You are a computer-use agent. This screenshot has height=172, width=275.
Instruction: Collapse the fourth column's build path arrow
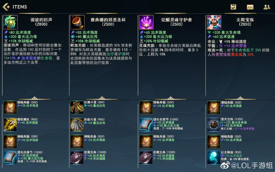pos(240,98)
